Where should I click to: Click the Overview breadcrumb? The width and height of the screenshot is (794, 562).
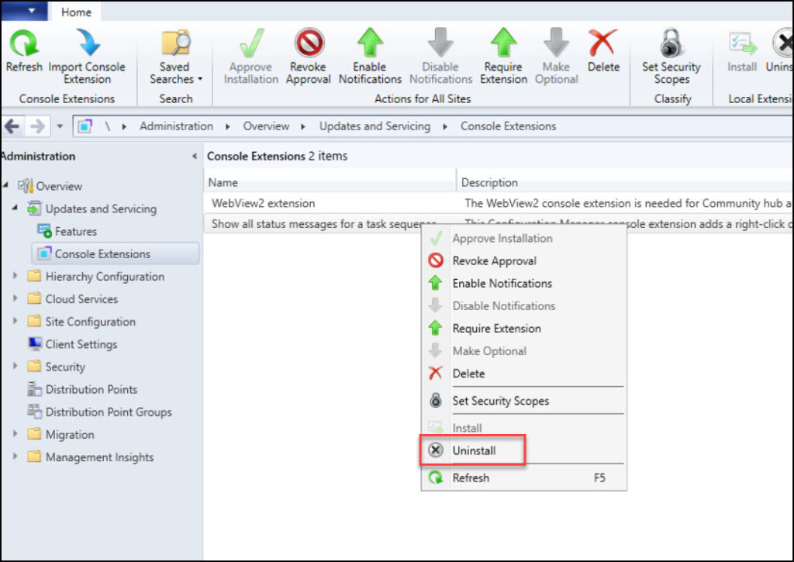(266, 126)
